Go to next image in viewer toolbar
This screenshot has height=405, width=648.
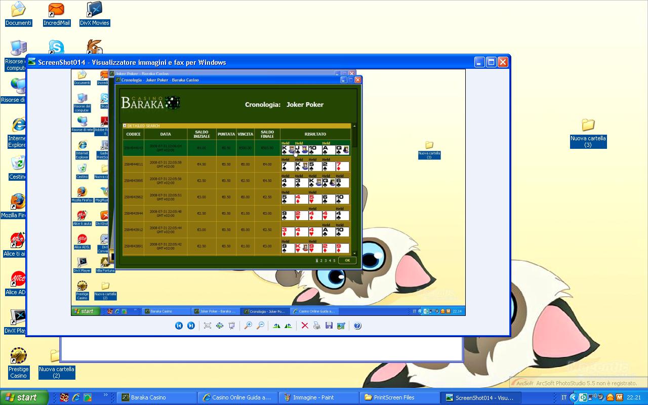[191, 326]
